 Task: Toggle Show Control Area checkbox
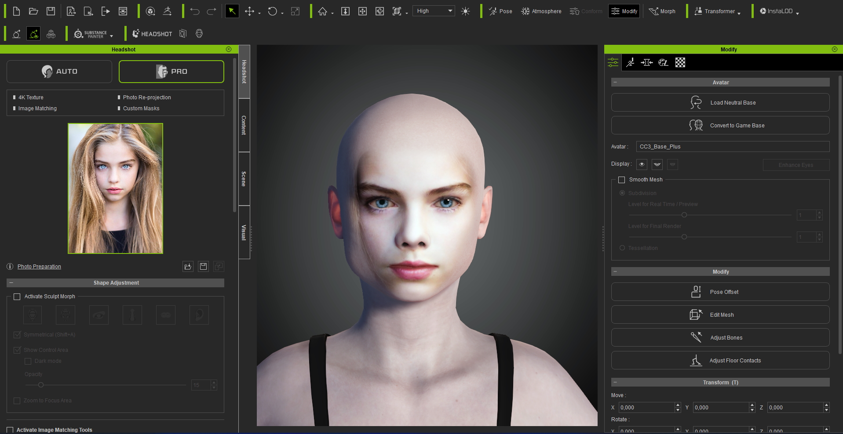coord(17,350)
